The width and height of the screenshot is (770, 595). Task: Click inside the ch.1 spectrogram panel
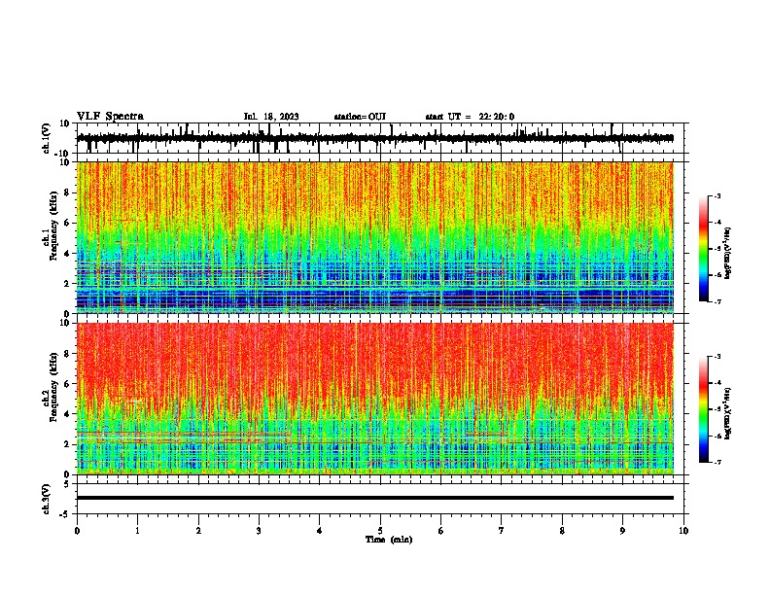pyautogui.click(x=374, y=237)
